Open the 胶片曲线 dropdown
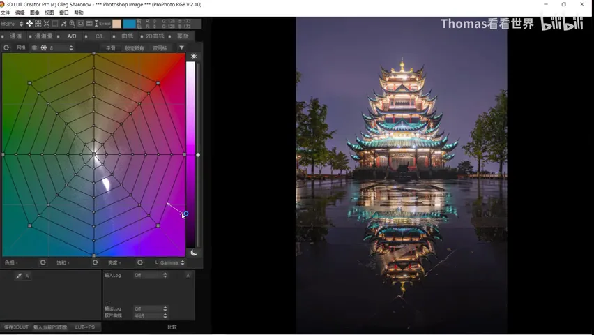Image resolution: width=594 pixels, height=335 pixels. (151, 315)
